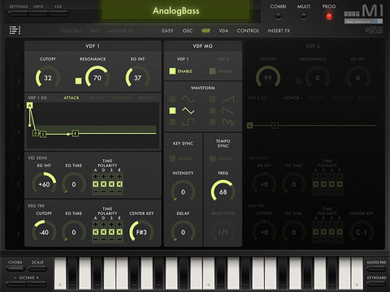This screenshot has height=292, width=390.
Task: Select the RELEASE tab in VDF 1 EG
Action: point(146,98)
